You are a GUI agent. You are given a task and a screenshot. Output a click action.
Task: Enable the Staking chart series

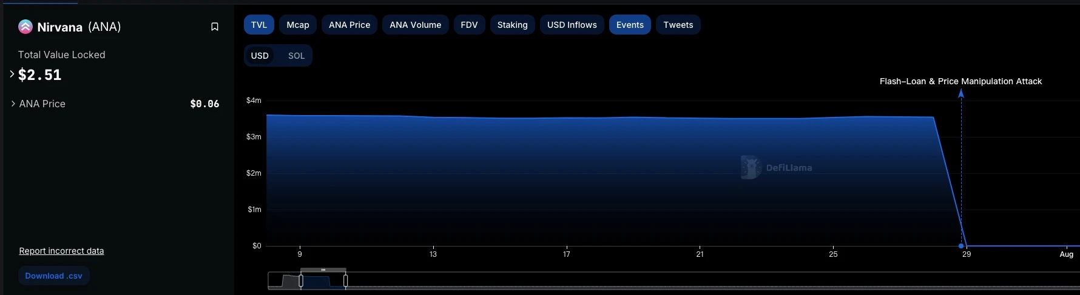tap(512, 25)
